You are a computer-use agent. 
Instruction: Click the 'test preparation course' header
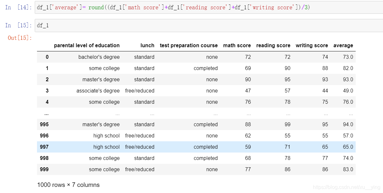(x=188, y=45)
